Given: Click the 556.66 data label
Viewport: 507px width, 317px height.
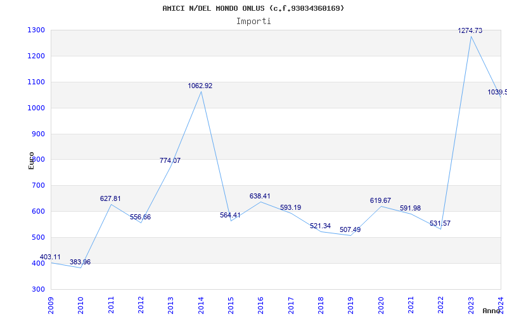Looking at the screenshot, I should pos(140,217).
